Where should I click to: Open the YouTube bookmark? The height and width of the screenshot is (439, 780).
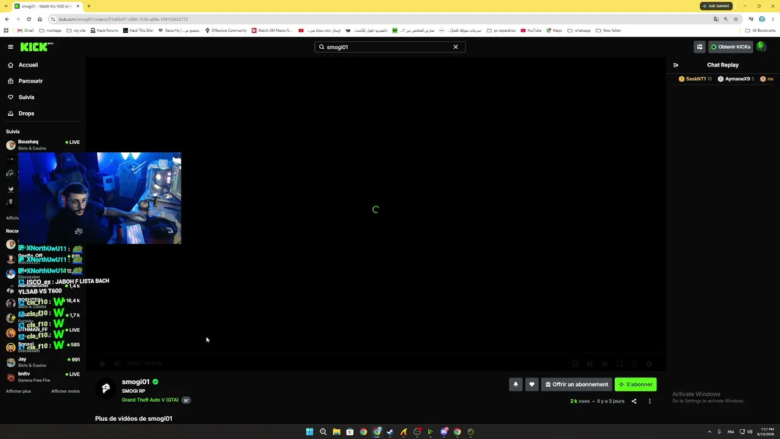(x=531, y=30)
